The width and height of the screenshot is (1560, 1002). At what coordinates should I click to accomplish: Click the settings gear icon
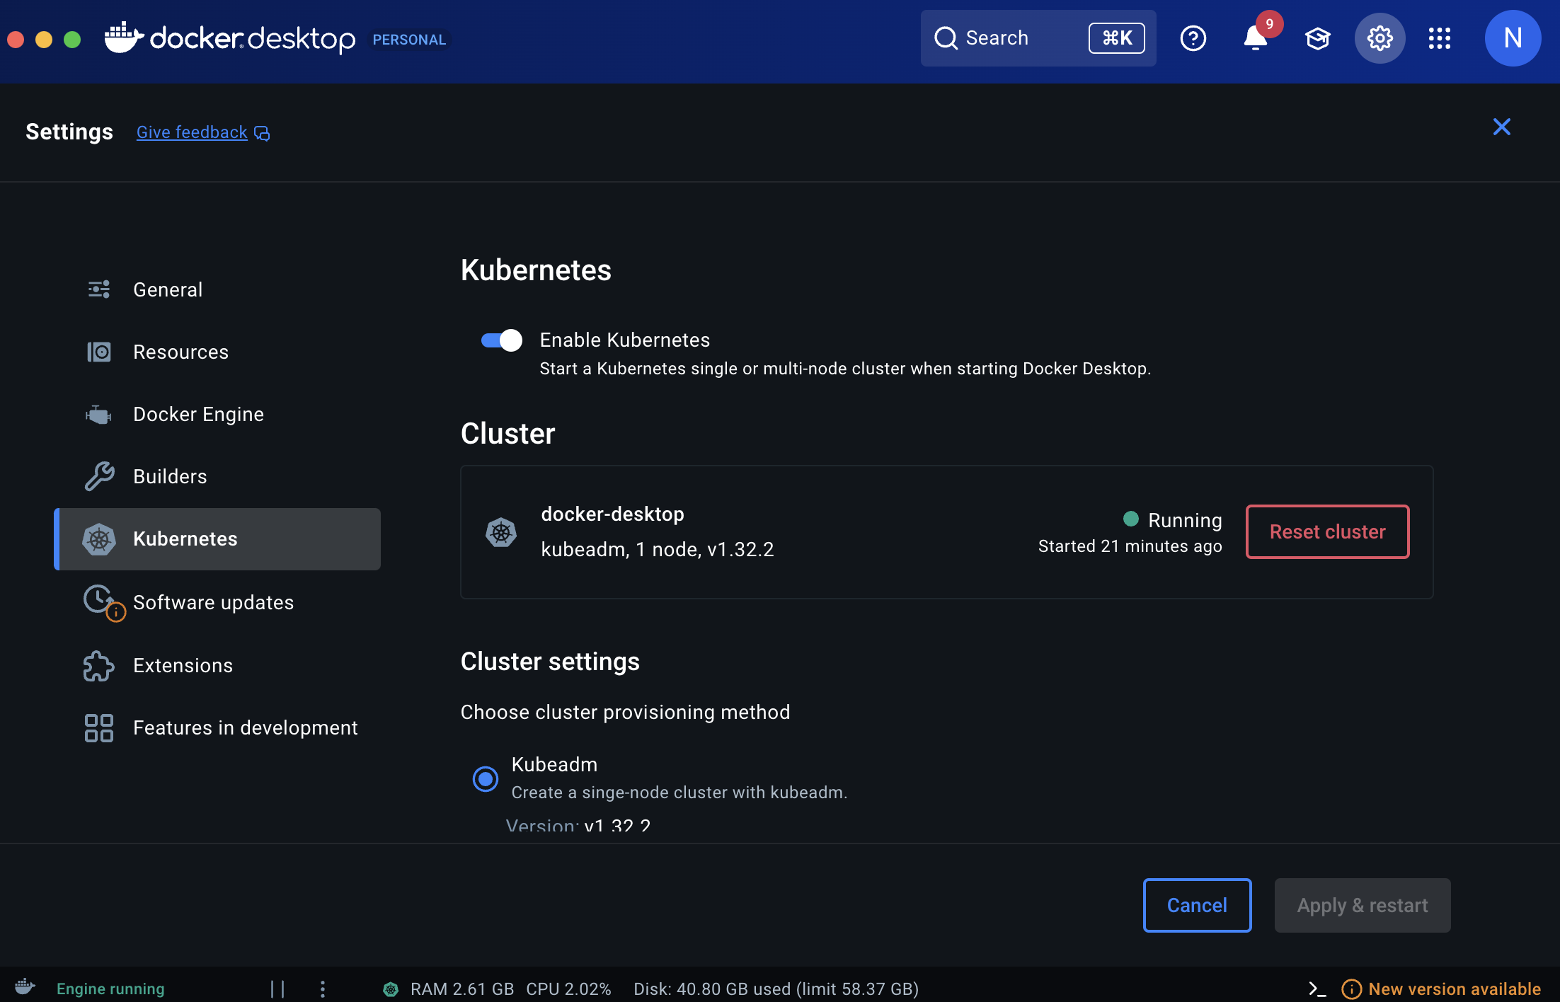click(x=1380, y=38)
